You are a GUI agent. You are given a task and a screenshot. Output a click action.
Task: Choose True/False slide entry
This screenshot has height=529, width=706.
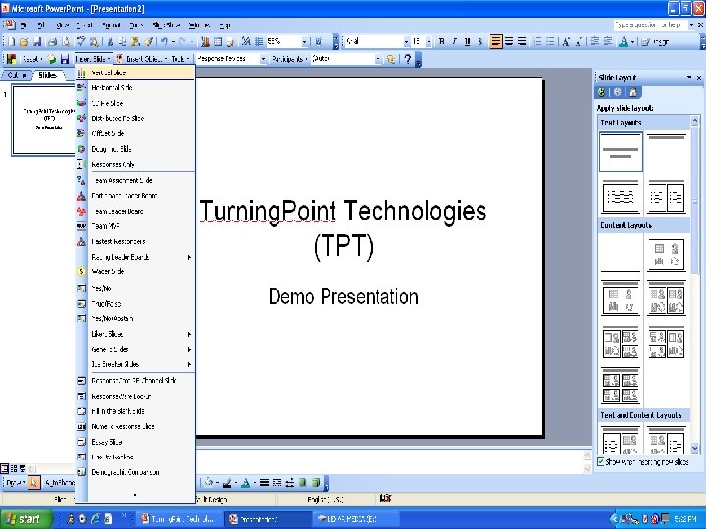[x=135, y=304]
